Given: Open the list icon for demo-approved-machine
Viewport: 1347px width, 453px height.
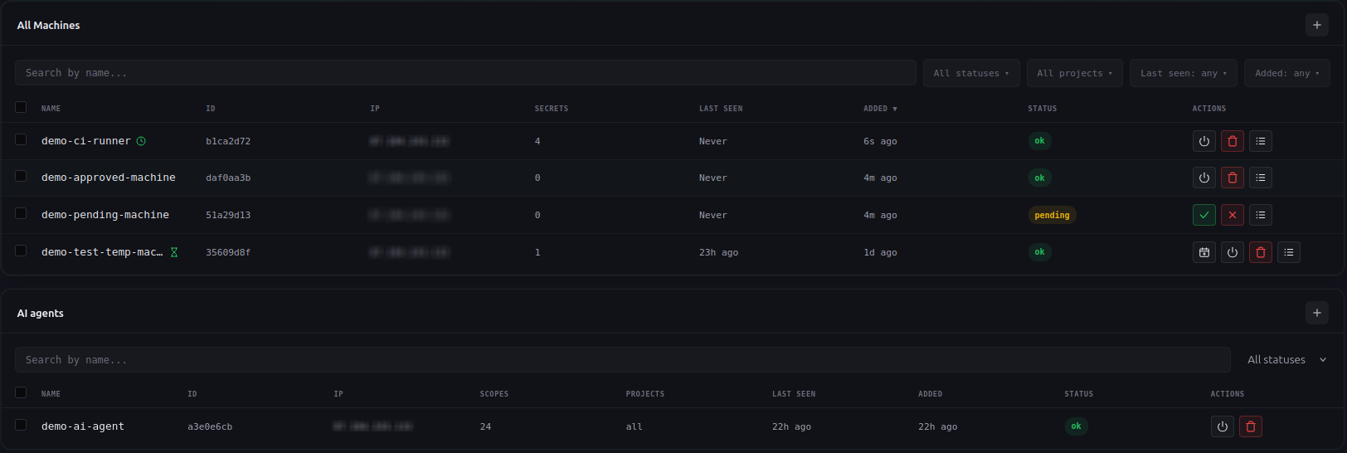Looking at the screenshot, I should pos(1261,178).
